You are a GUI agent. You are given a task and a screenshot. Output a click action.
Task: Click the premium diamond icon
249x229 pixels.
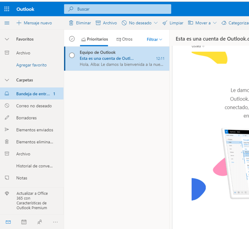(x=7, y=193)
